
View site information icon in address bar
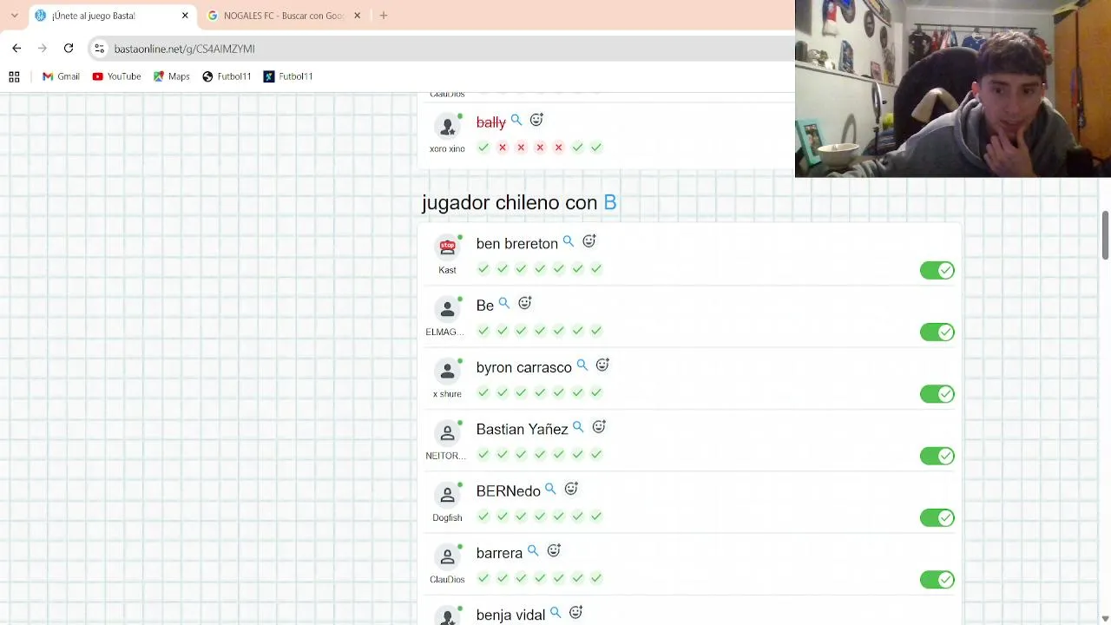[99, 49]
